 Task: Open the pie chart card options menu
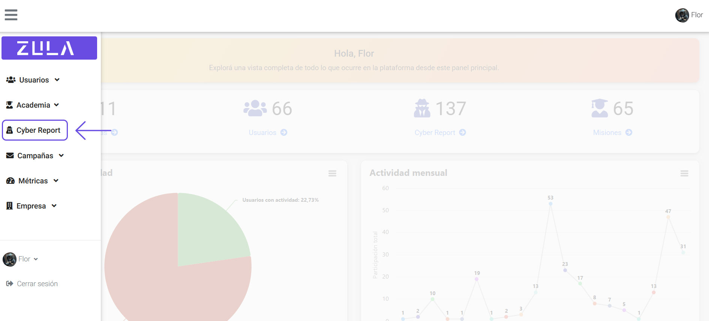pyautogui.click(x=332, y=173)
